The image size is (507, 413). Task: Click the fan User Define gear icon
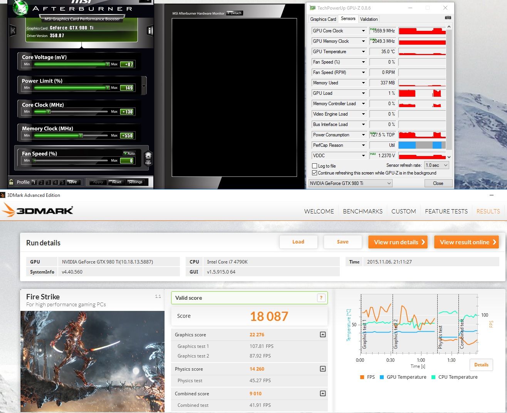[x=148, y=158]
